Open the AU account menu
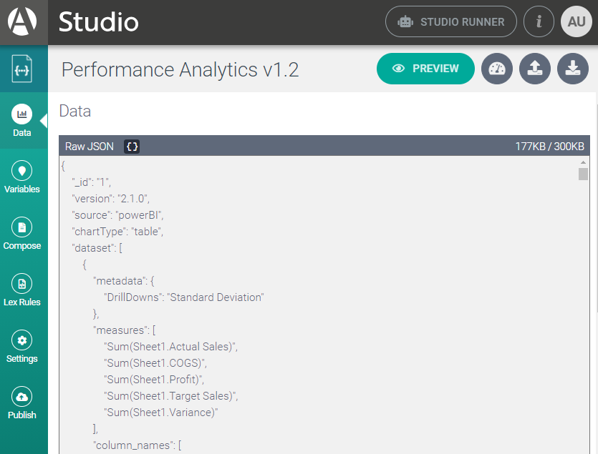 click(577, 21)
